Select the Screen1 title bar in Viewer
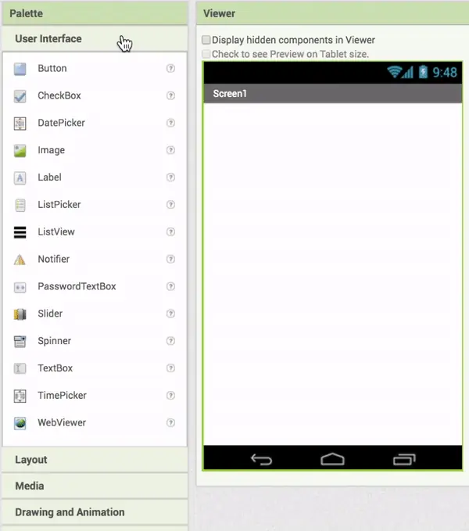The height and width of the screenshot is (531, 469). (333, 94)
